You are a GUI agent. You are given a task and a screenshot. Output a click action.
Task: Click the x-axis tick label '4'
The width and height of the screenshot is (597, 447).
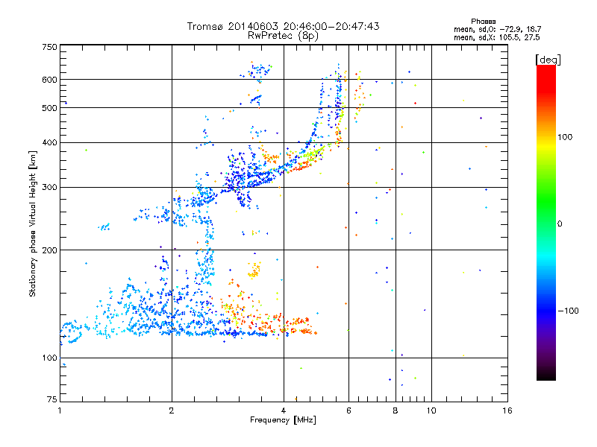284,410
